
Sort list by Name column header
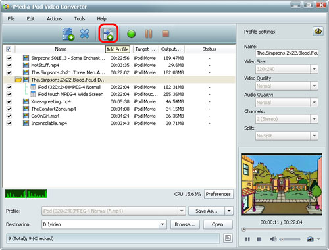[x=61, y=49]
